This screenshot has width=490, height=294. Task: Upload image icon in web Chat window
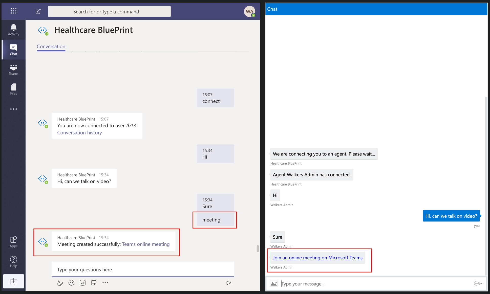pyautogui.click(x=274, y=284)
